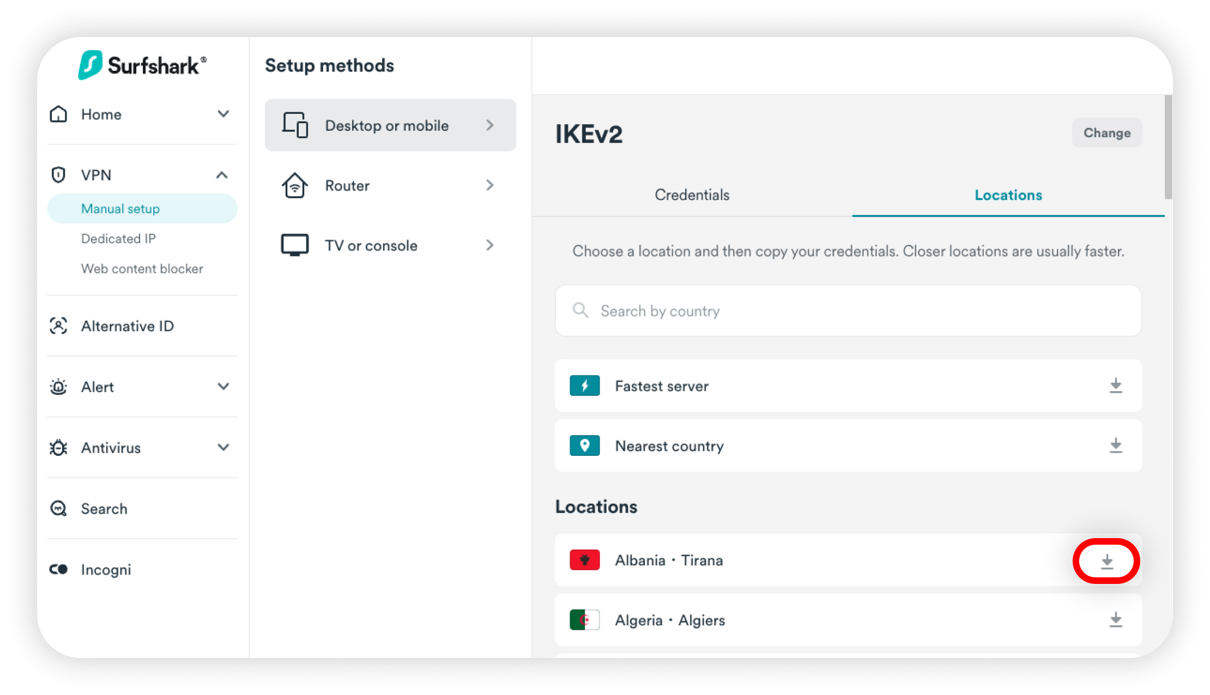Click the Fastest server download icon
This screenshot has height=695, width=1210.
pyautogui.click(x=1116, y=386)
